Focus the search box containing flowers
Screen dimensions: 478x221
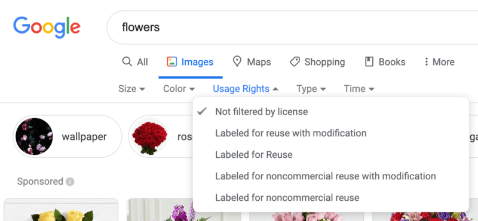292,27
